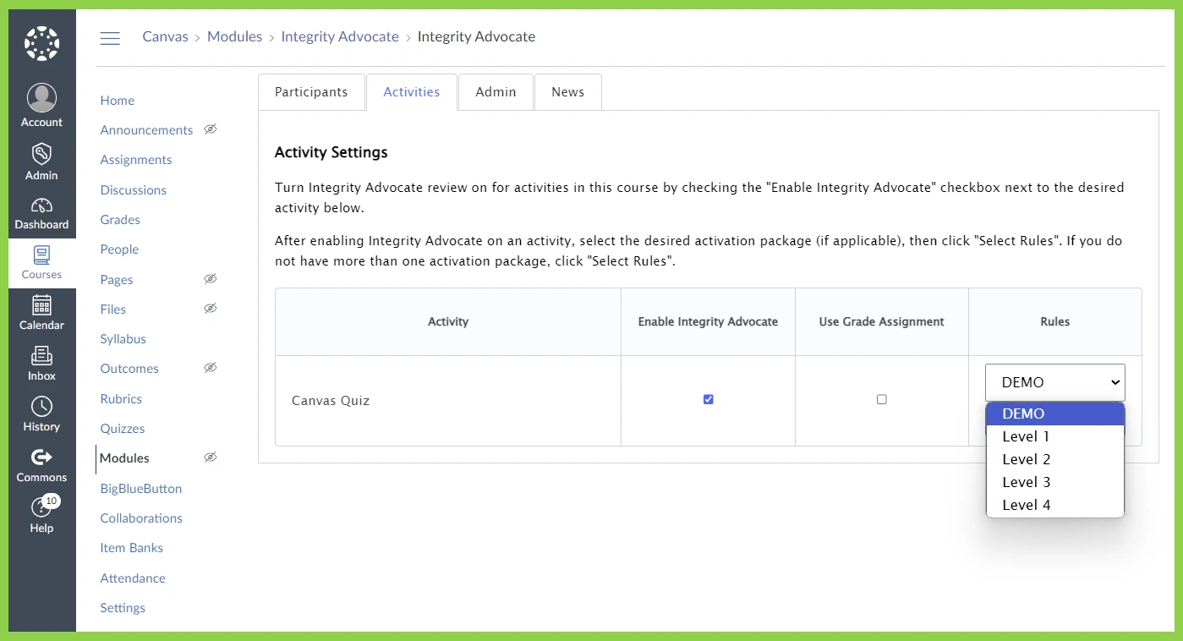Open Assignments in course navigation

point(136,159)
